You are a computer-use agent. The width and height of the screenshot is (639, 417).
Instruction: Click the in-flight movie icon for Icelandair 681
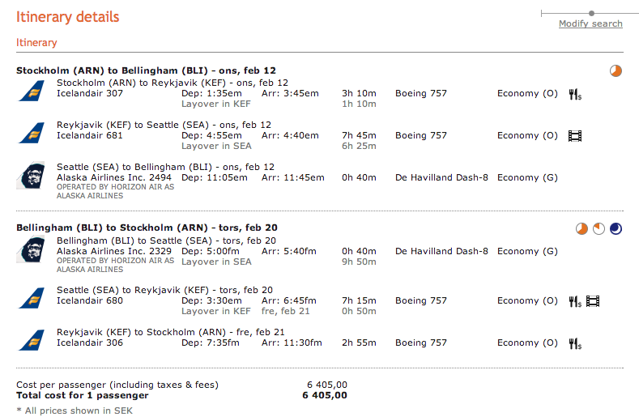[x=575, y=136]
